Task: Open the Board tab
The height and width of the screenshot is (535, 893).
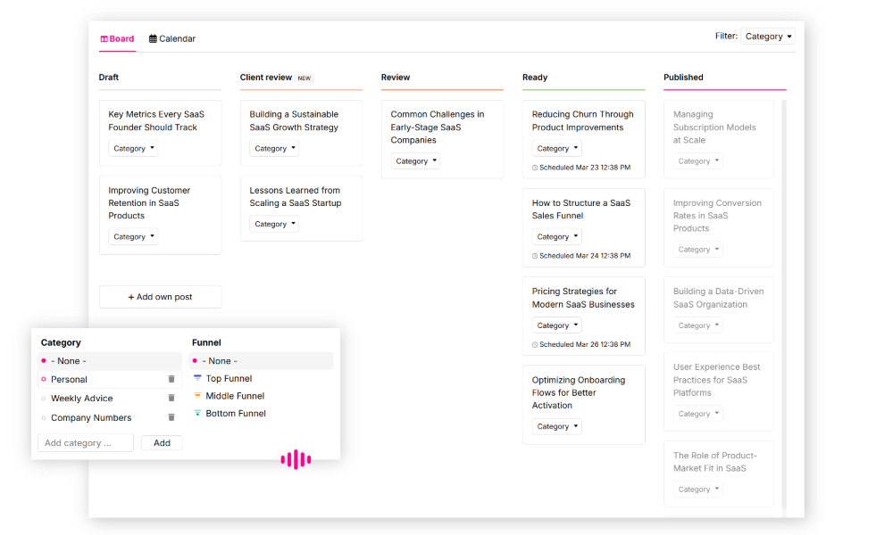Action: pos(117,39)
